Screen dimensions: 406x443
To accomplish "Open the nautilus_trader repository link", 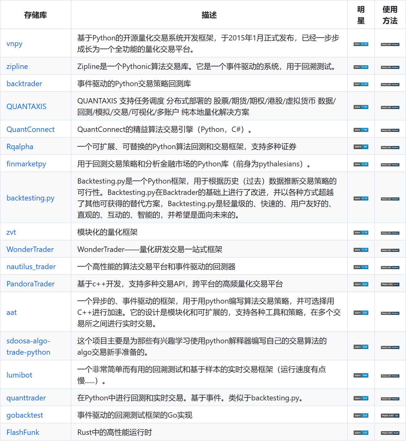I will [31, 266].
